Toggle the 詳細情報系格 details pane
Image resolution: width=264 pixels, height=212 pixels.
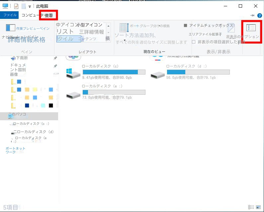coord(27,40)
